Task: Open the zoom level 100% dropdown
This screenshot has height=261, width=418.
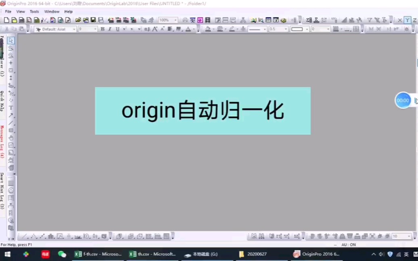Action: pyautogui.click(x=175, y=20)
